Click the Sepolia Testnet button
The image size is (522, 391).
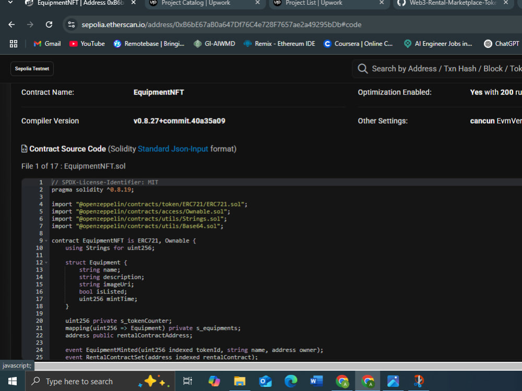[x=32, y=69]
